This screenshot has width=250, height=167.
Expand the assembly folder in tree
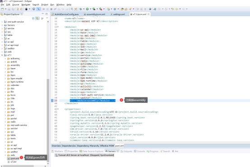[5, 65]
